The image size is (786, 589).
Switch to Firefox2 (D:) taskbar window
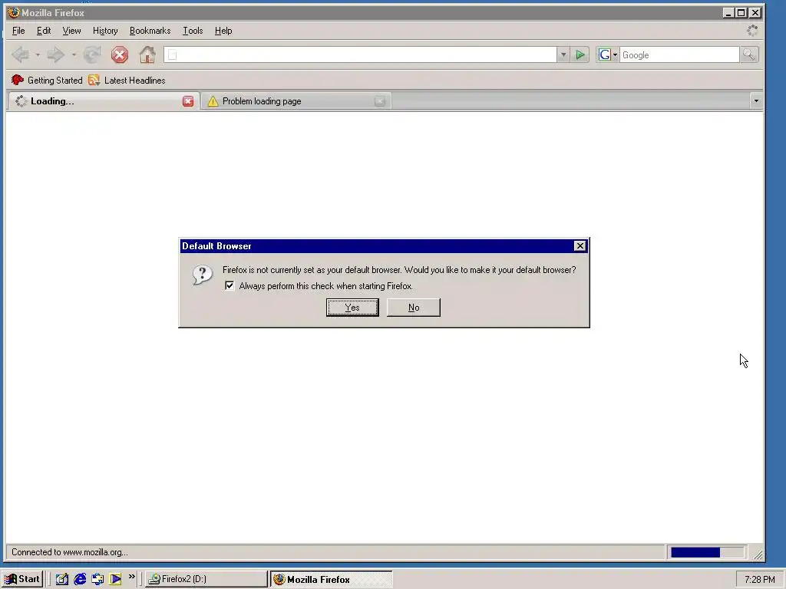point(206,579)
